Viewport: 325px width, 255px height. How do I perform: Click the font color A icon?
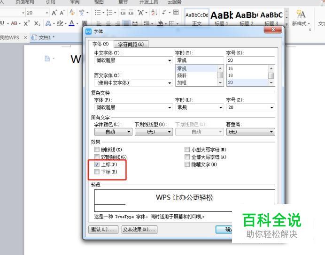point(72,23)
